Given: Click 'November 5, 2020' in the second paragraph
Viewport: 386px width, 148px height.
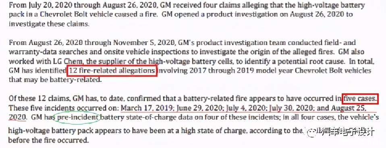Looking at the screenshot, I should click(x=144, y=43).
